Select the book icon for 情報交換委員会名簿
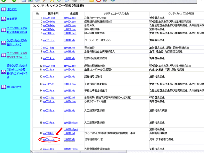 tap(3, 30)
